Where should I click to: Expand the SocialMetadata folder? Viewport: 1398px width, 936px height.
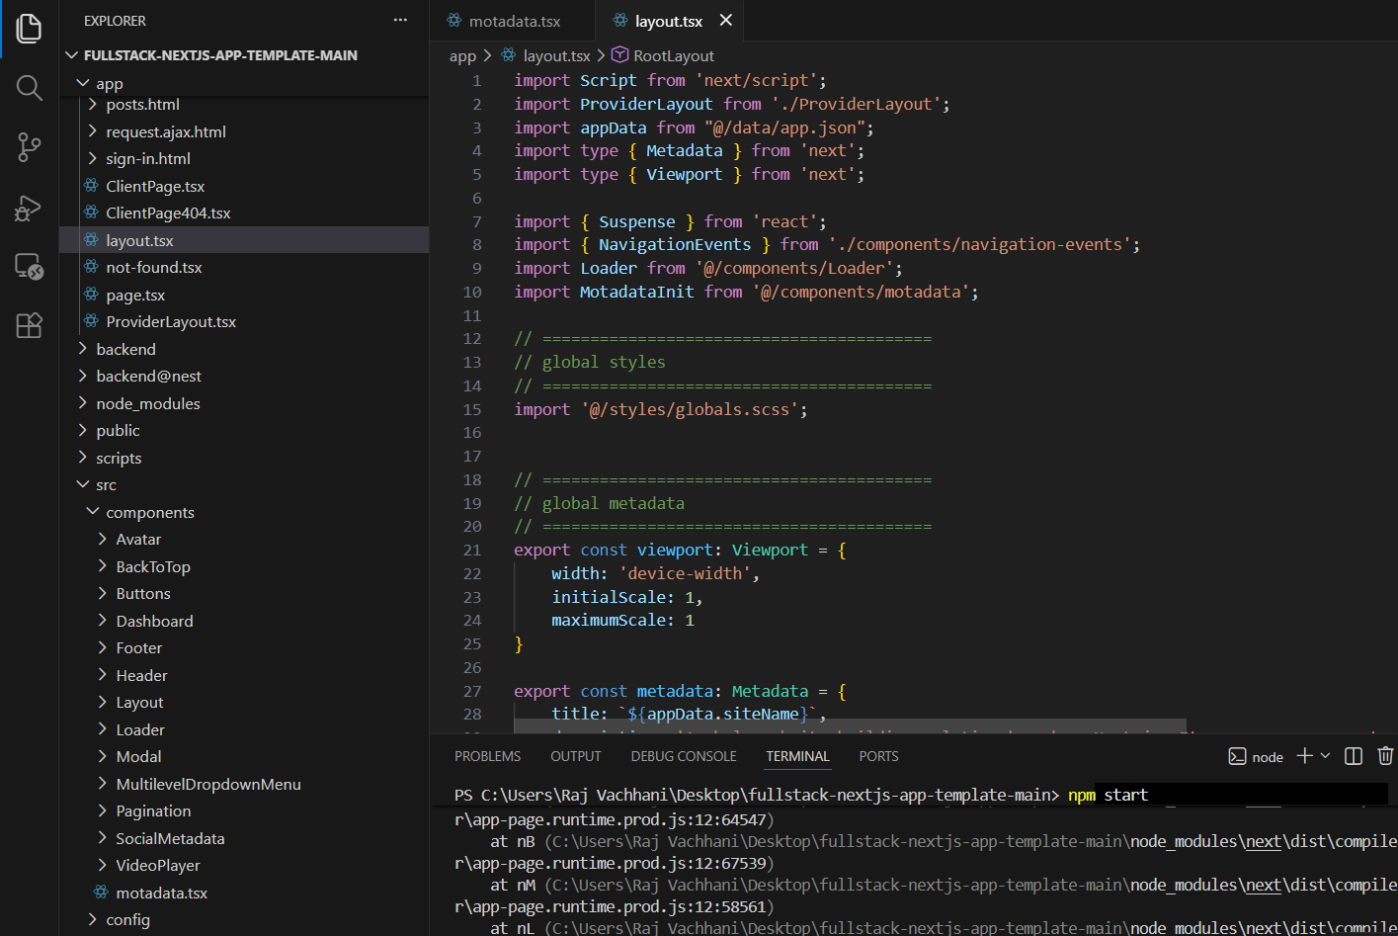103,838
